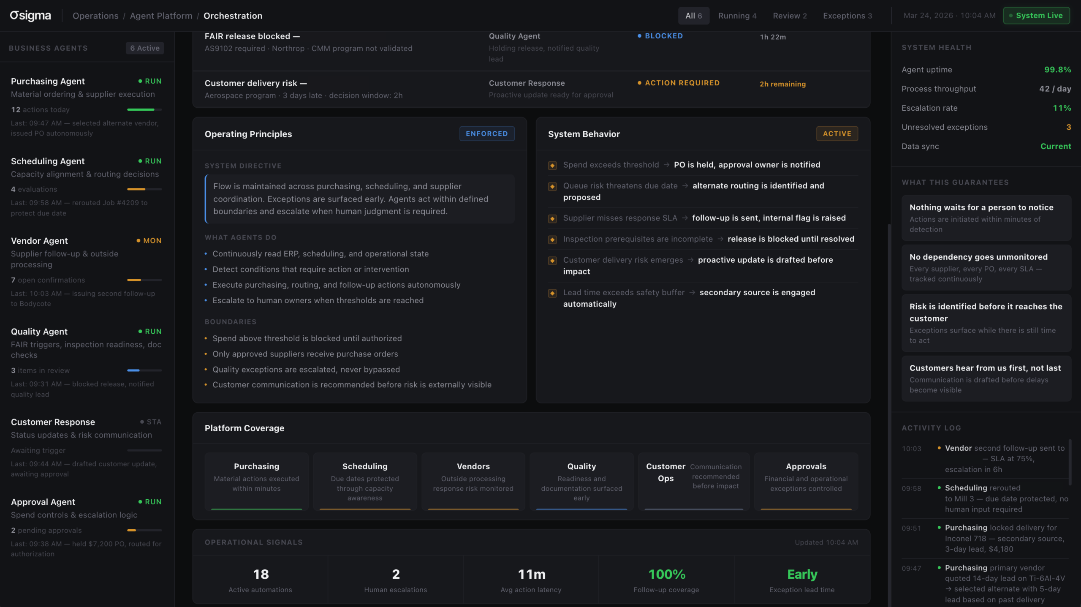
Task: Click diamond icon beside Inspection prerequisites rule
Action: (552, 240)
